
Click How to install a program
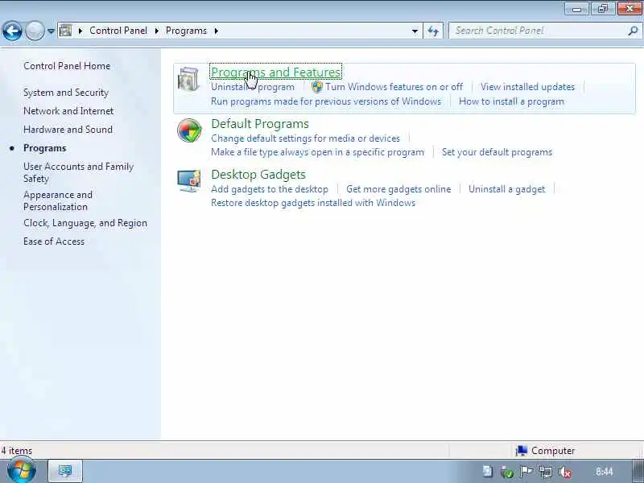511,101
